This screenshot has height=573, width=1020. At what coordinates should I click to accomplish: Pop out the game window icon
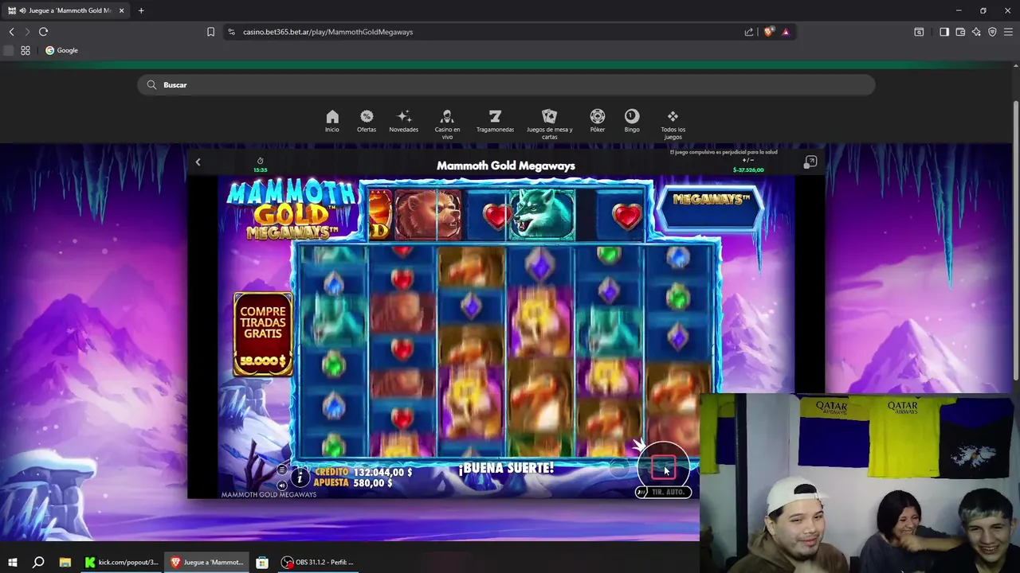click(810, 162)
